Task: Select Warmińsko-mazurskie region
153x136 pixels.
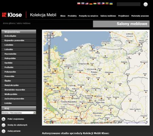Action: (x=19, y=90)
